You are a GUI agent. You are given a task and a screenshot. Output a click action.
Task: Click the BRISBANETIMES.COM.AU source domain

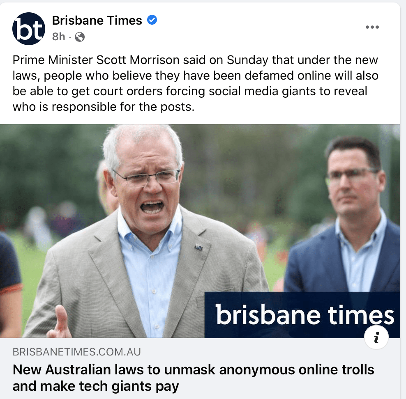pyautogui.click(x=77, y=352)
